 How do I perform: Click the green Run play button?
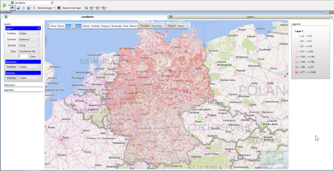(5, 5)
